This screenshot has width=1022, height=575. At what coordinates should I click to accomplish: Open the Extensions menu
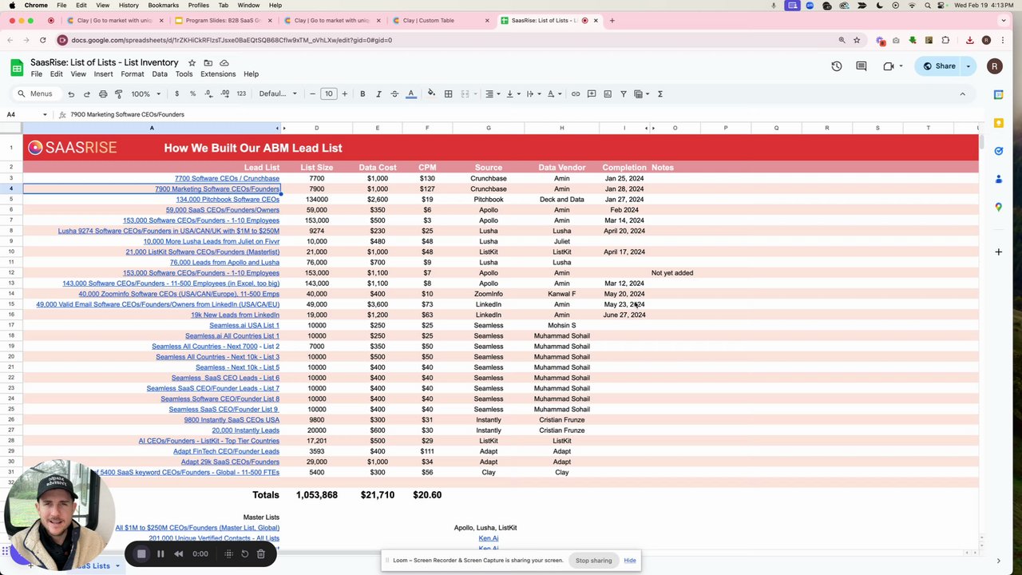pos(218,74)
